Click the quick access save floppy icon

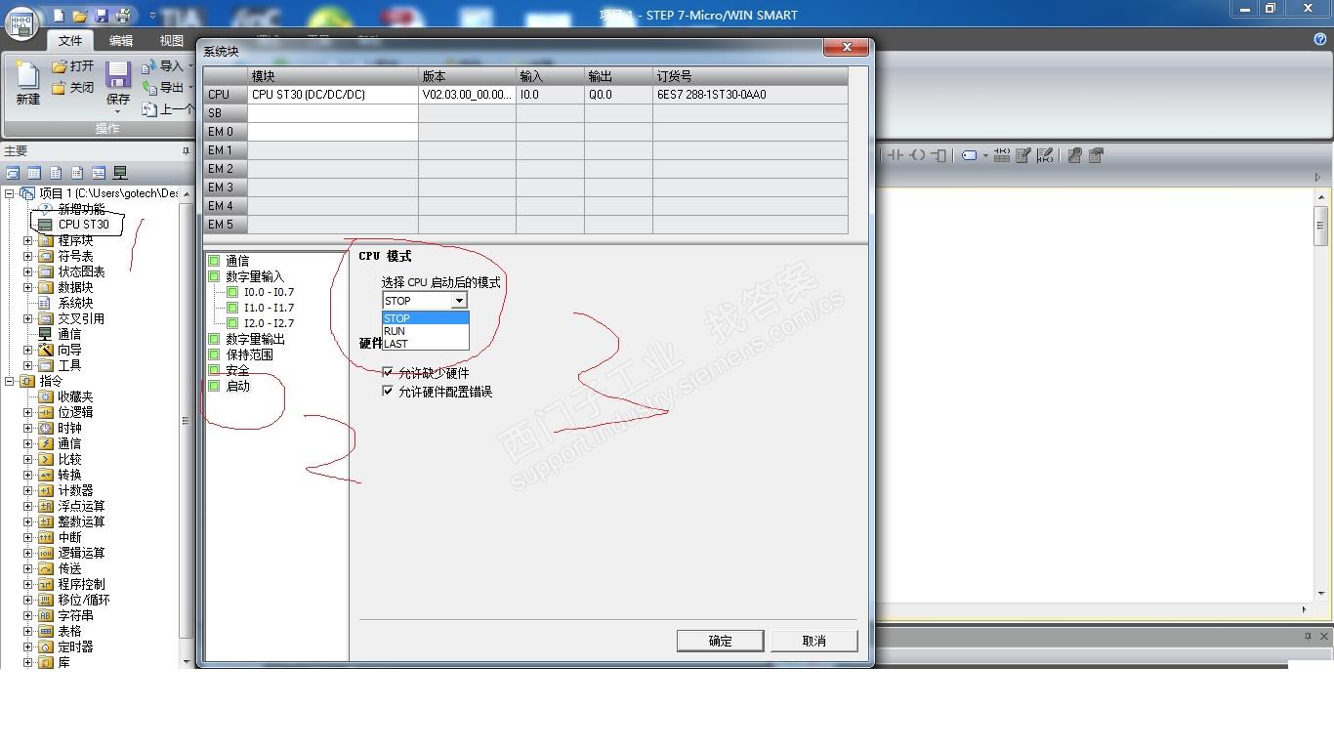[102, 16]
